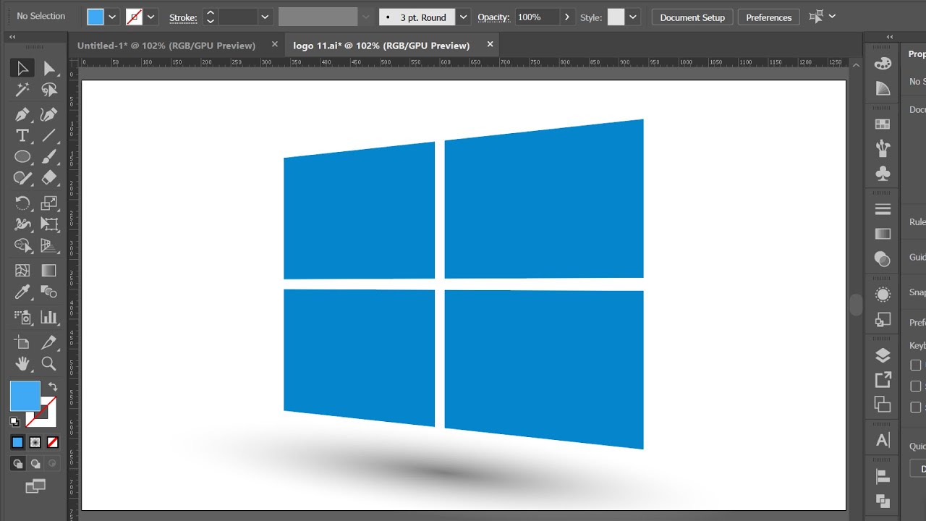Select the Shaper tool

pos(22,177)
